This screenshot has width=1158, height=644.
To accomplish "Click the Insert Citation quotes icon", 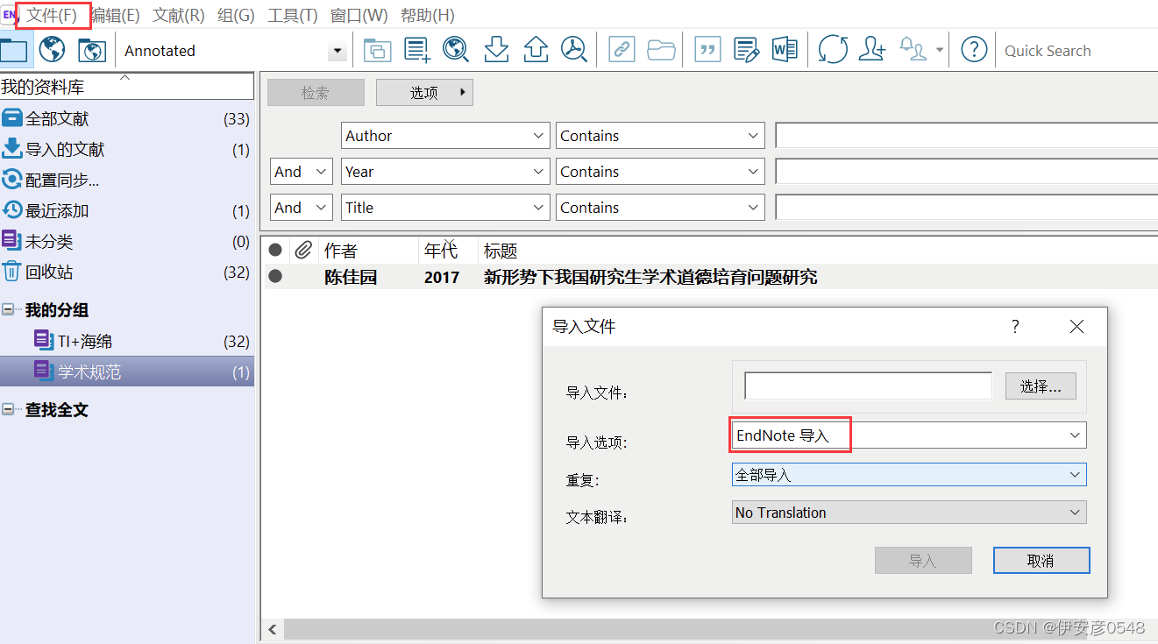I will pos(707,49).
